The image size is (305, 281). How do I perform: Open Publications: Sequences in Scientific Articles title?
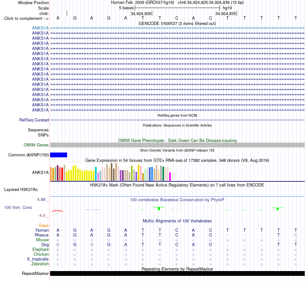point(177,125)
